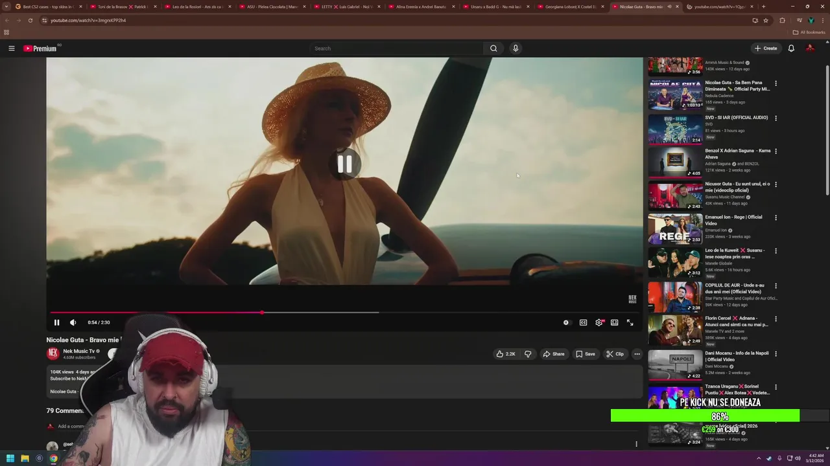
Task: Open the account avatar menu
Action: 810,49
